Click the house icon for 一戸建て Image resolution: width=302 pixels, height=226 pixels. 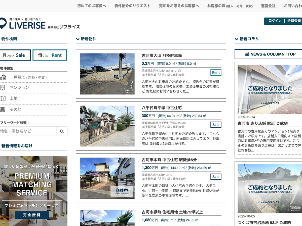tap(3, 77)
